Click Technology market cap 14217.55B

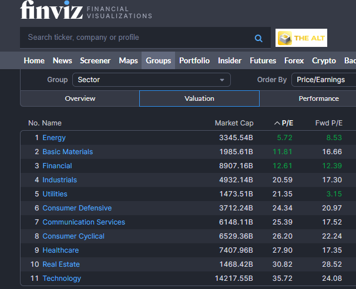[234, 278]
